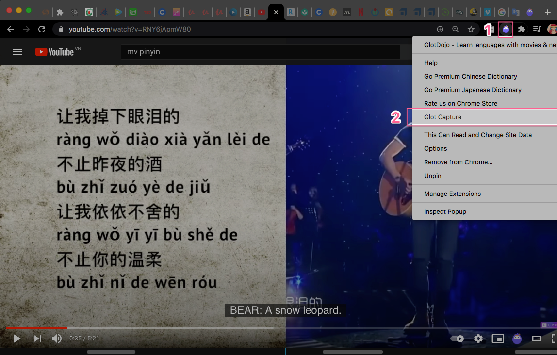Image resolution: width=557 pixels, height=355 pixels.
Task: Bookmark this page with the star icon
Action: [x=471, y=29]
